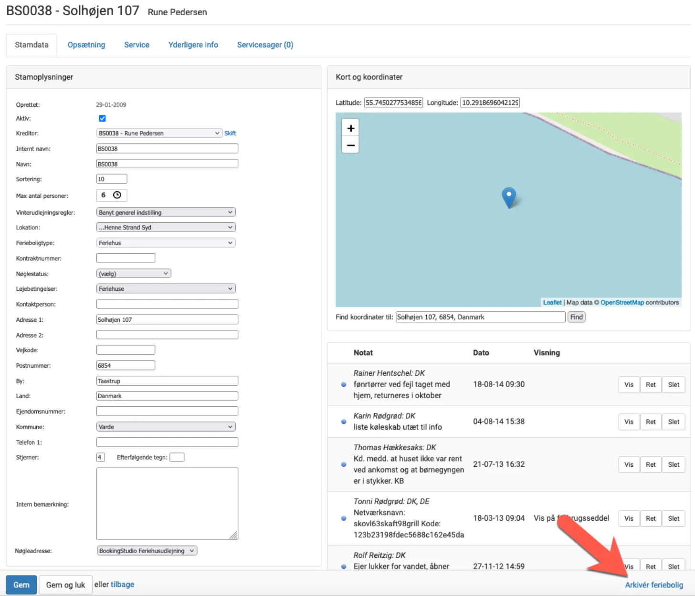Click blue dot beside Karin Rødgrød note
Image resolution: width=695 pixels, height=596 pixels.
[344, 421]
